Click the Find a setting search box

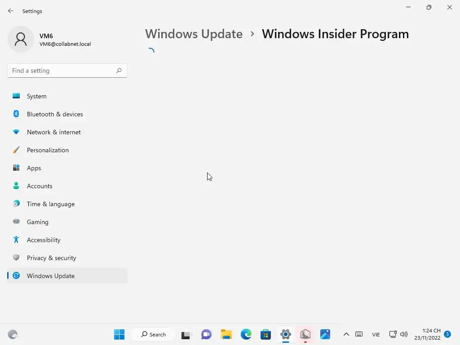(67, 71)
